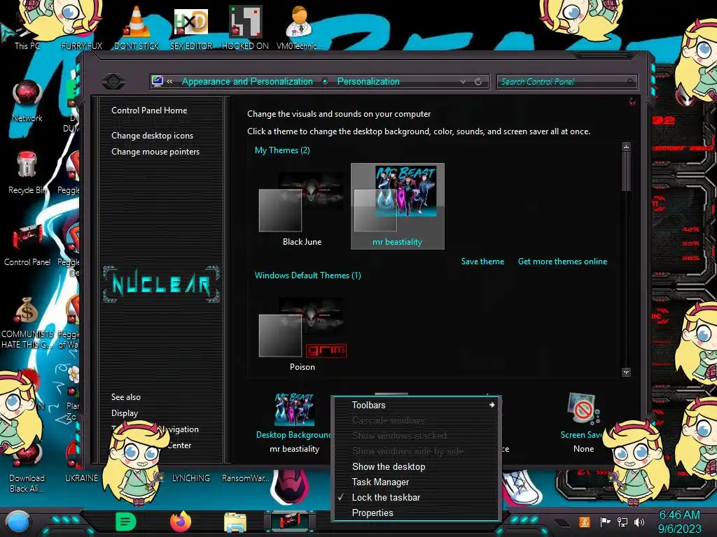The width and height of the screenshot is (717, 537).
Task: Click the My Themes (2) heading
Action: 282,150
